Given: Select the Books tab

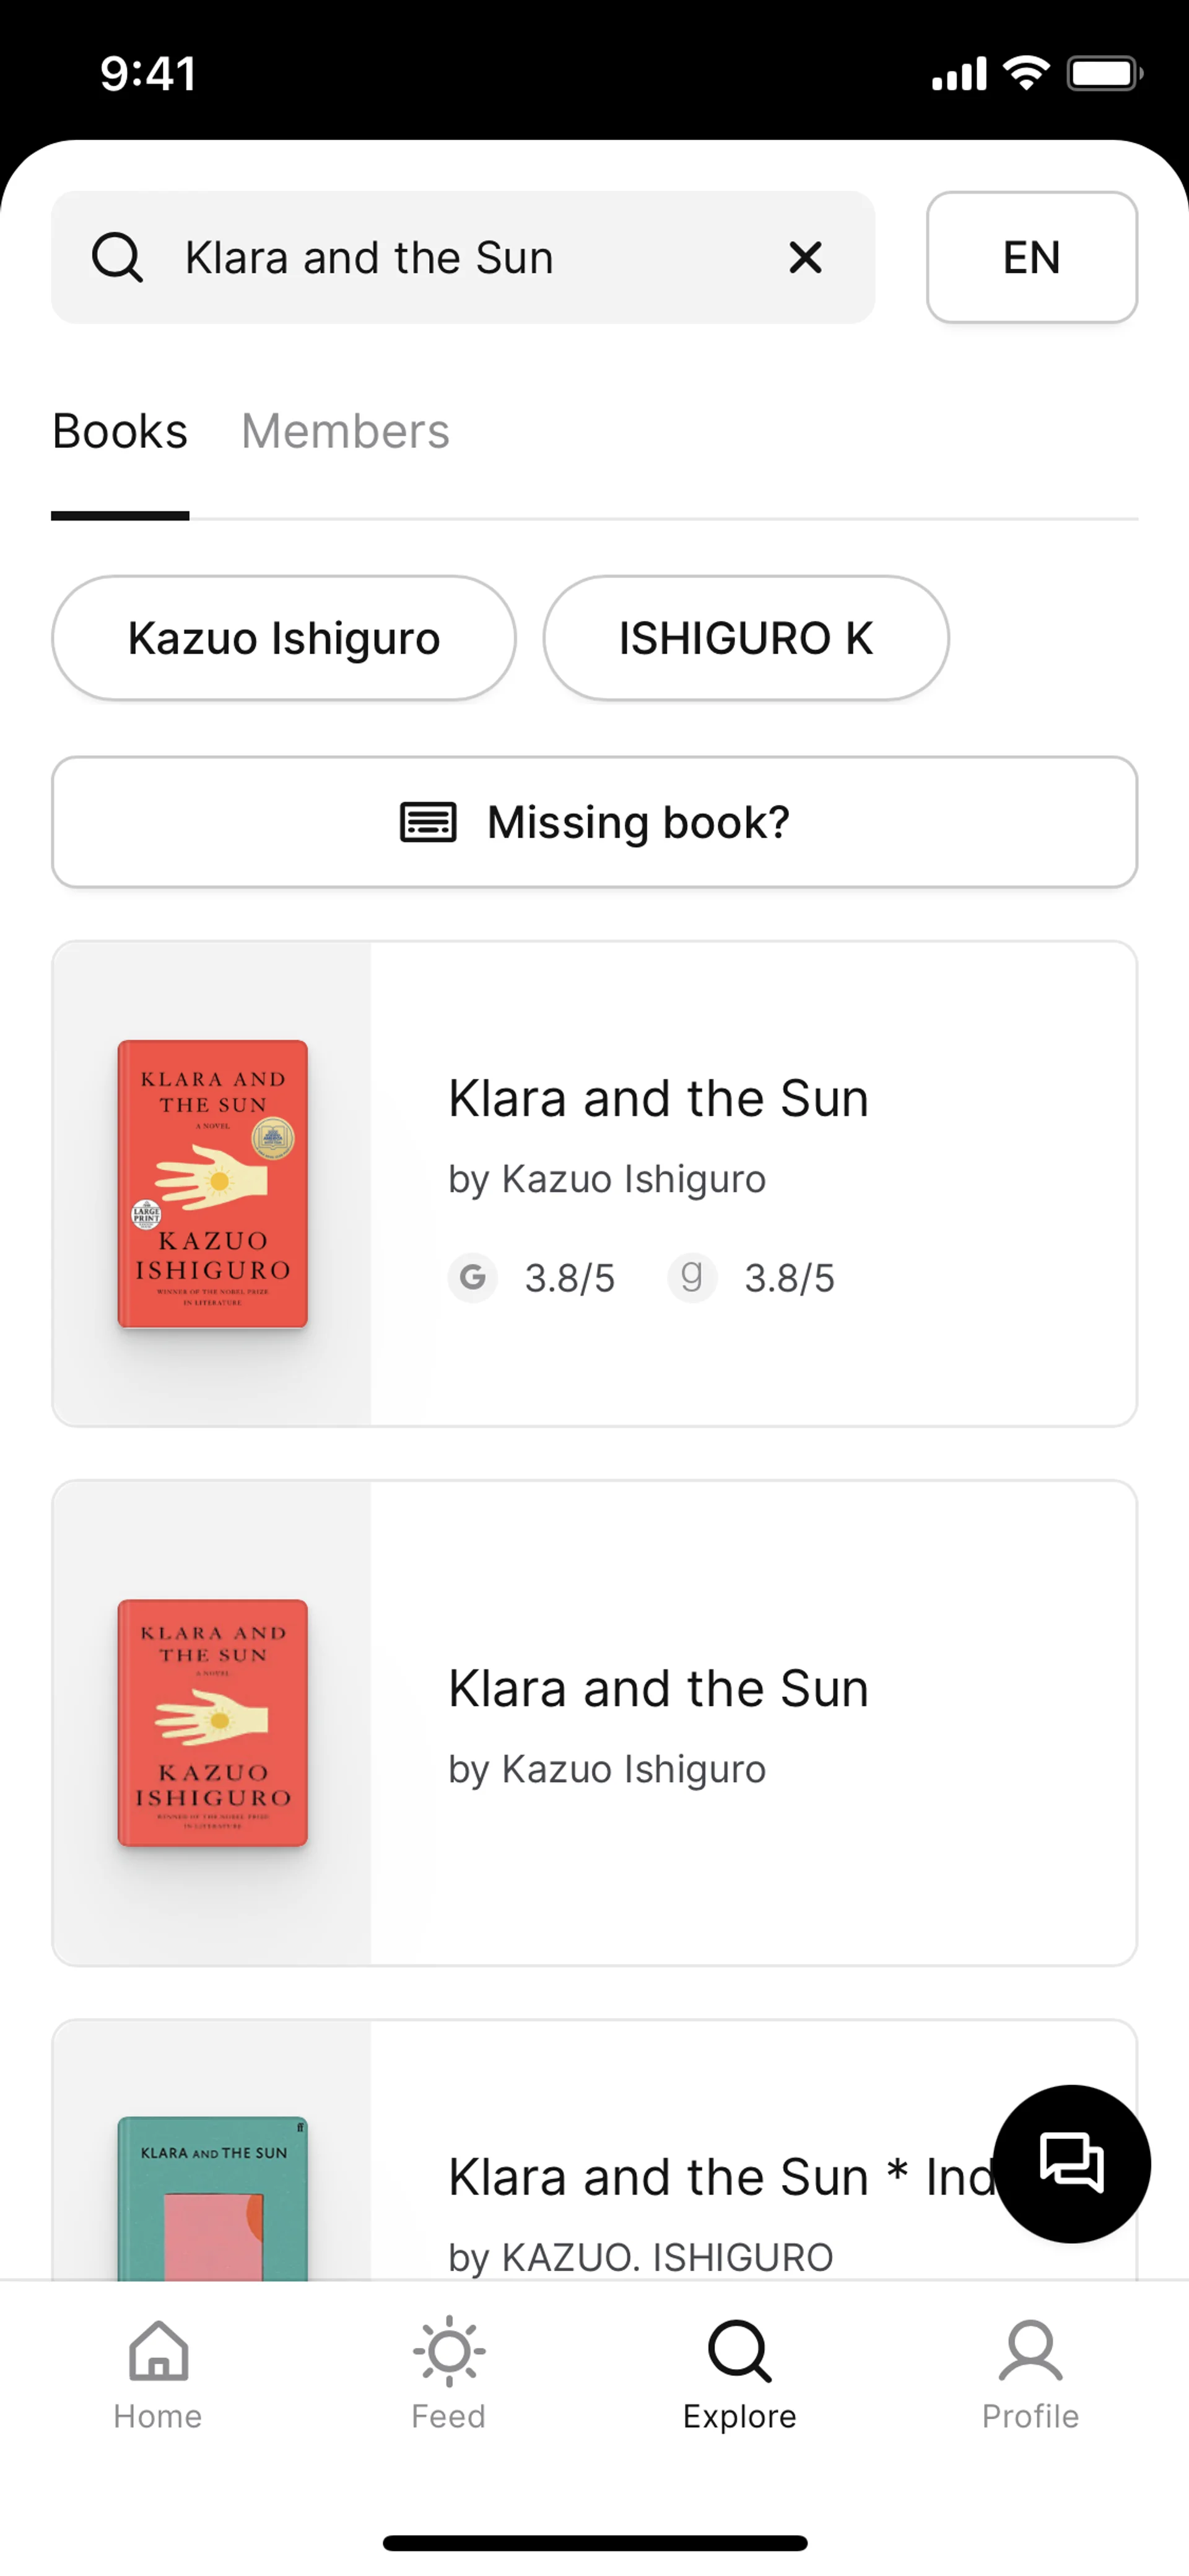Looking at the screenshot, I should (120, 432).
